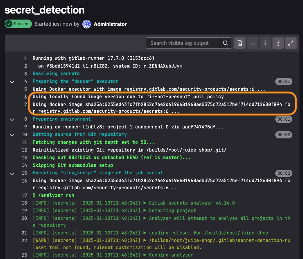Jump to top of log
Viewport: 303px width, 259px height.
pos(265,43)
